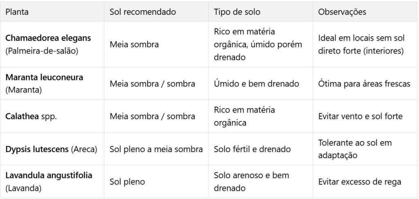Click the 'Evitar excesso de rega' cell
Viewport: 419px width, 199px height.
tap(359, 182)
